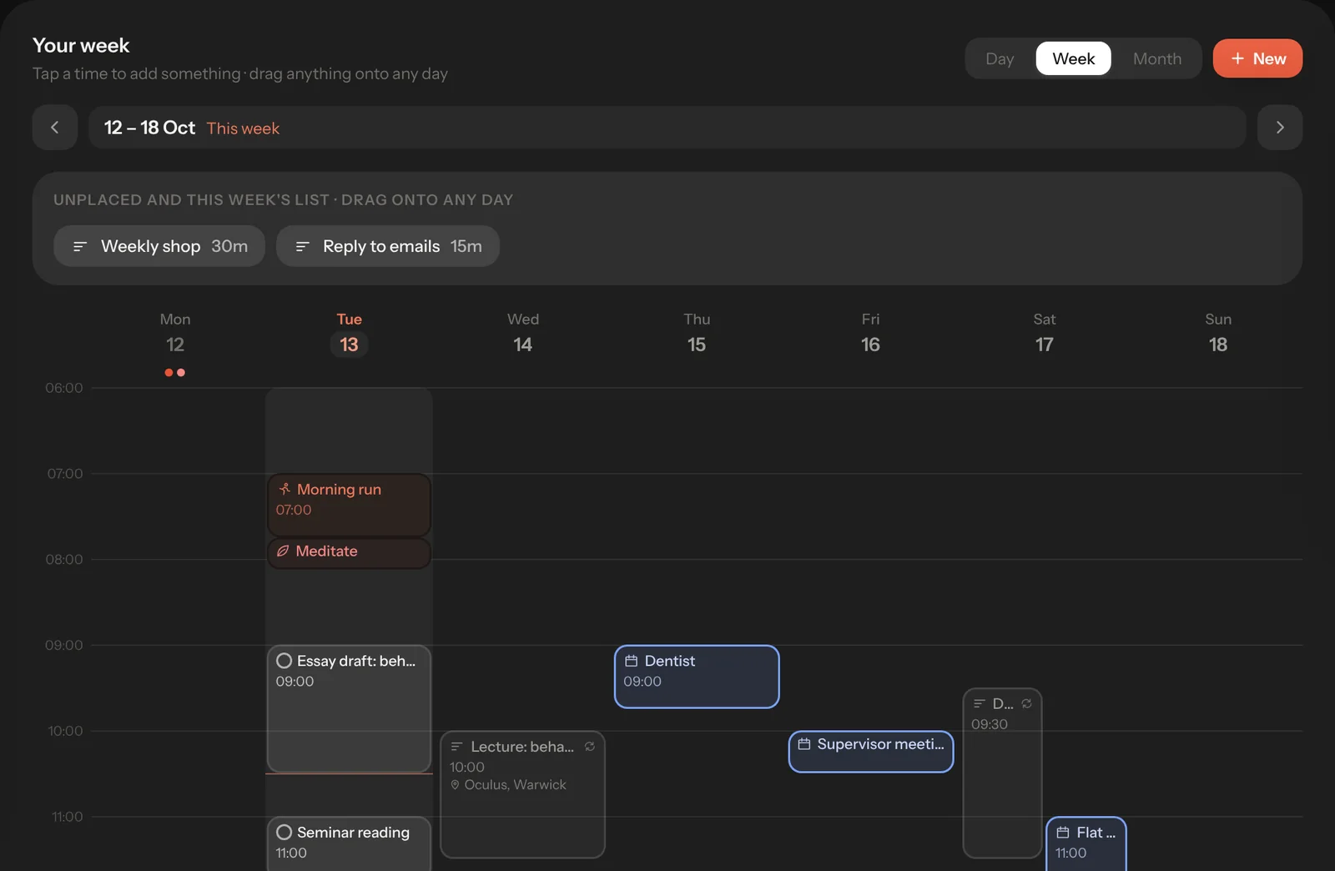Open the Saturday 09:30 event card
This screenshot has height=871, width=1335.
click(x=1002, y=773)
